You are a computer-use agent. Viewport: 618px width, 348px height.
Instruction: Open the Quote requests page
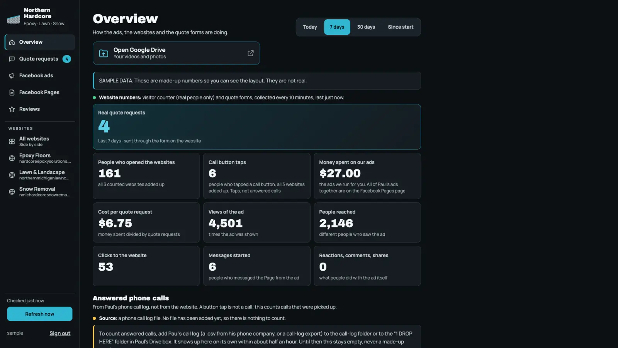pyautogui.click(x=40, y=59)
